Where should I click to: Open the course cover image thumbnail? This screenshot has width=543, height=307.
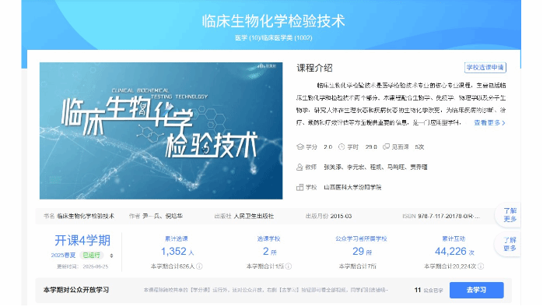click(161, 131)
